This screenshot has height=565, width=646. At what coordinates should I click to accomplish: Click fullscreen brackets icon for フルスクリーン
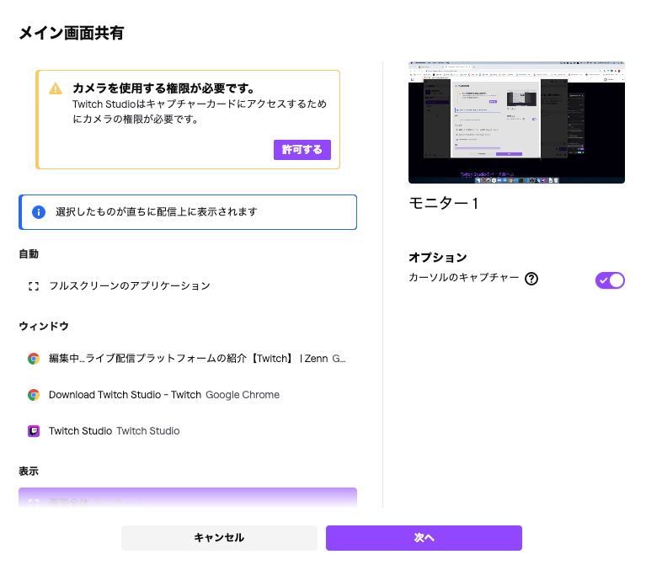point(34,286)
